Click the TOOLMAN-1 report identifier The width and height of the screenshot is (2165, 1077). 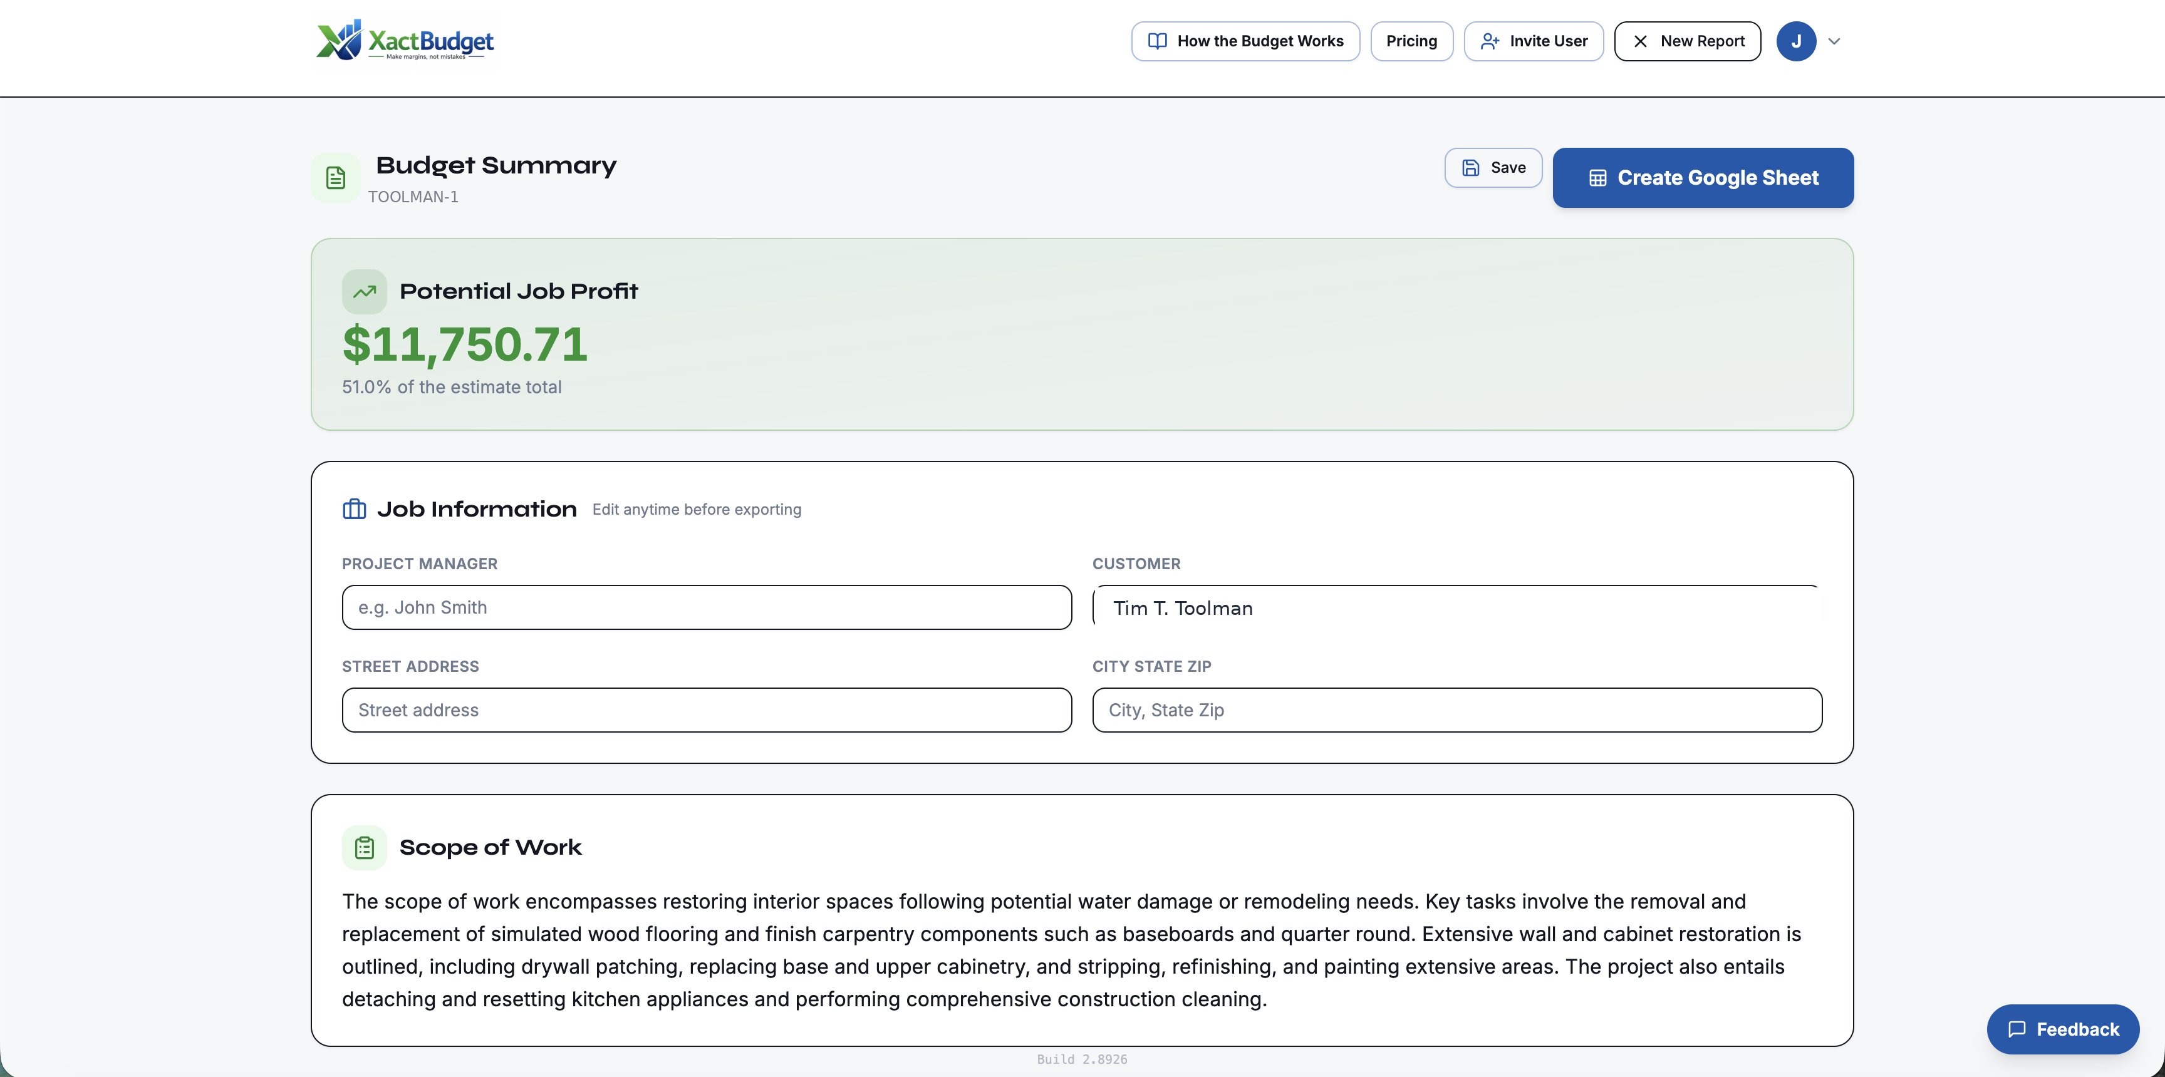coord(413,197)
